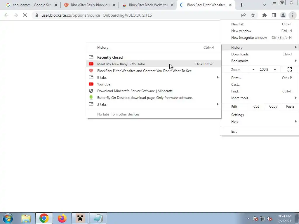Click the Chrome taskbar icon
This screenshot has width=299, height=224.
click(44, 218)
